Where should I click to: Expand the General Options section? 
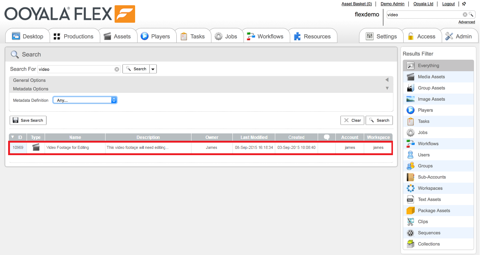(387, 80)
